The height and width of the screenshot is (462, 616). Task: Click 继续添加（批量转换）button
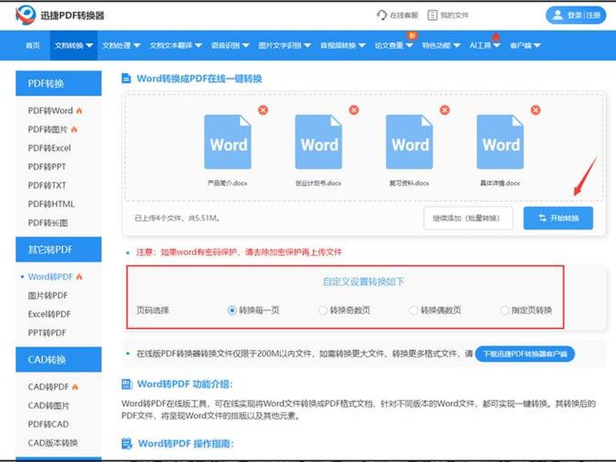click(x=468, y=218)
